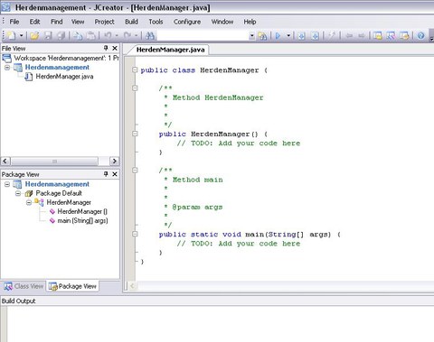The image size is (434, 342).
Task: Open the Edit menu
Action: click(34, 22)
